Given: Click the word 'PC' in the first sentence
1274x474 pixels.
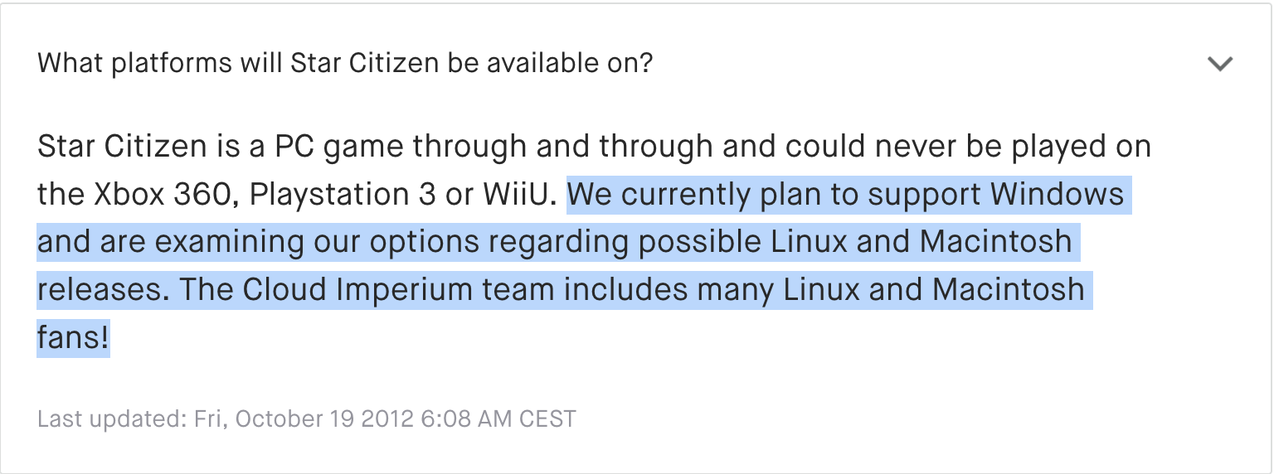Looking at the screenshot, I should (x=293, y=147).
